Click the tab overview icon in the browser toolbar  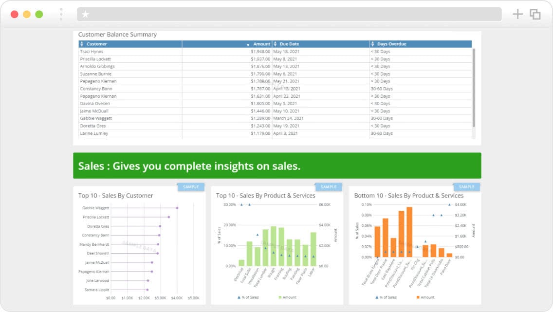click(x=535, y=14)
